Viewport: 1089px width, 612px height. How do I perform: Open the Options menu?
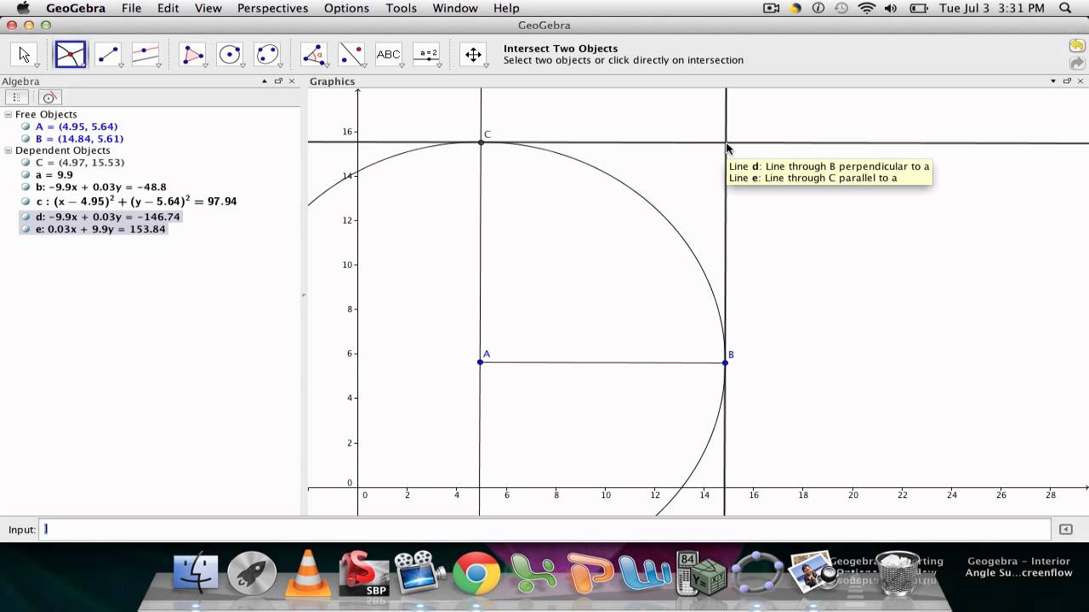click(x=346, y=8)
